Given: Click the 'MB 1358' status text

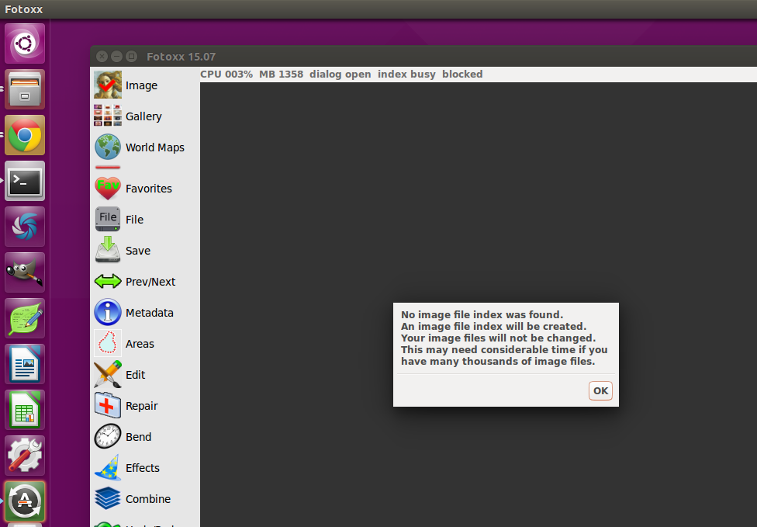Looking at the screenshot, I should 281,75.
